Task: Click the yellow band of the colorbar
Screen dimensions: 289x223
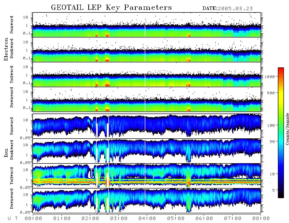Action: 281,94
